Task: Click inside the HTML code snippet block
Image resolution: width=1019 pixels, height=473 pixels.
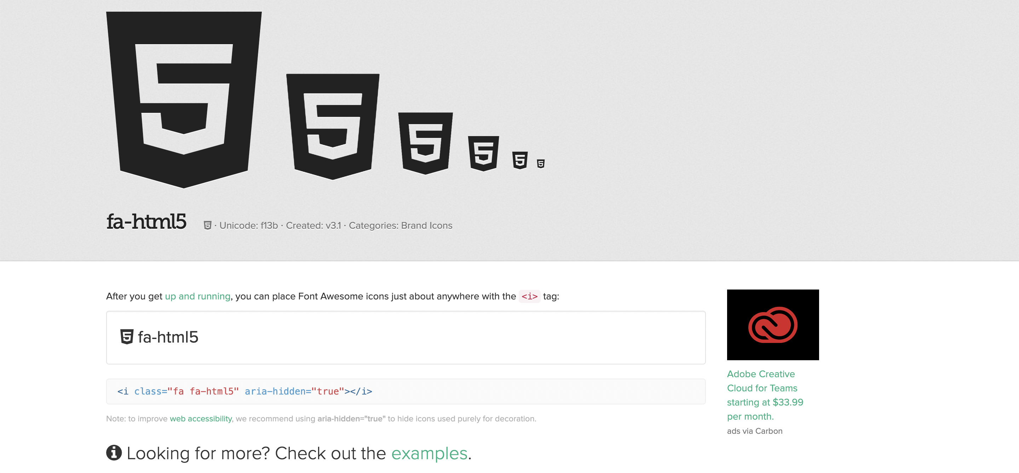Action: [405, 391]
